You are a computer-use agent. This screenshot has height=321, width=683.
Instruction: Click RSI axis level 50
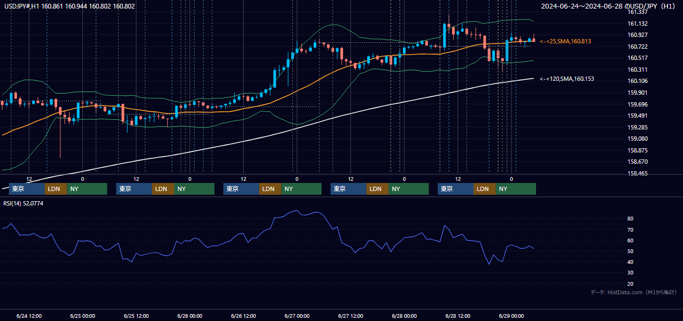pos(631,251)
